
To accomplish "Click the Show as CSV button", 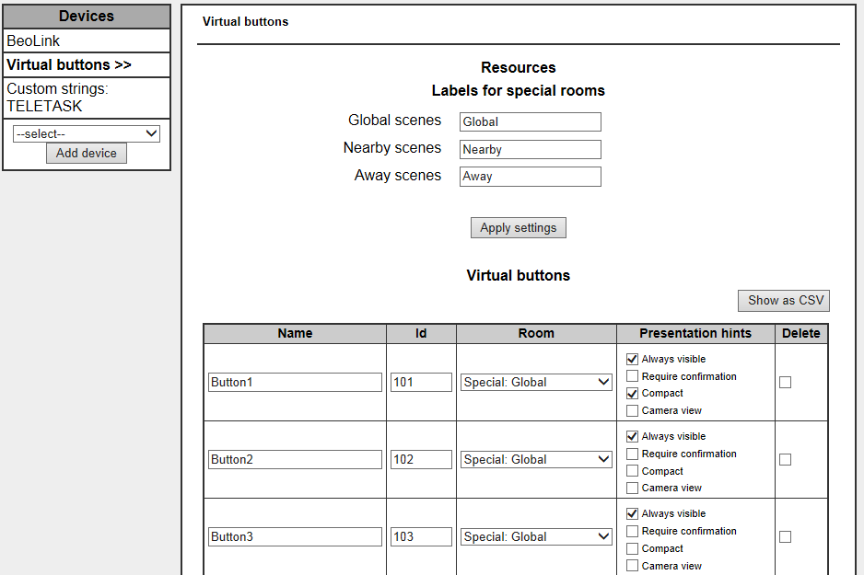I will (783, 300).
